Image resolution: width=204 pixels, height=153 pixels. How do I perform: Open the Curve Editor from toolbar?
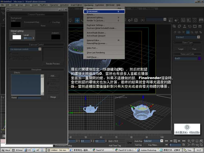coord(183,20)
